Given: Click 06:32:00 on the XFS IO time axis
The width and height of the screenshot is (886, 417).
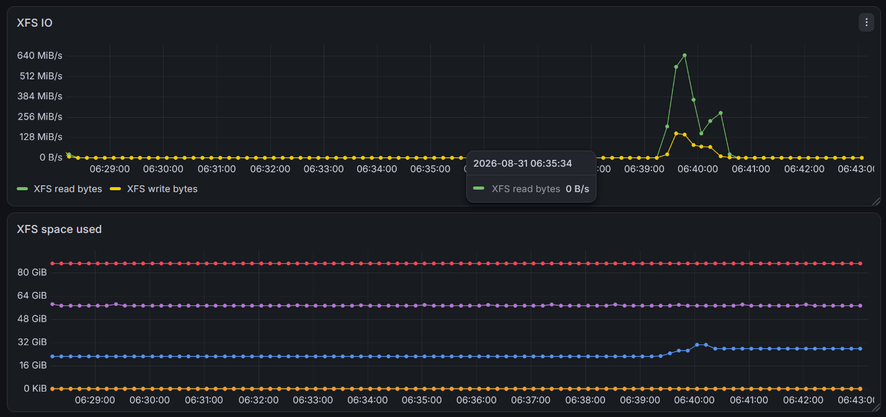Looking at the screenshot, I should tap(270, 169).
